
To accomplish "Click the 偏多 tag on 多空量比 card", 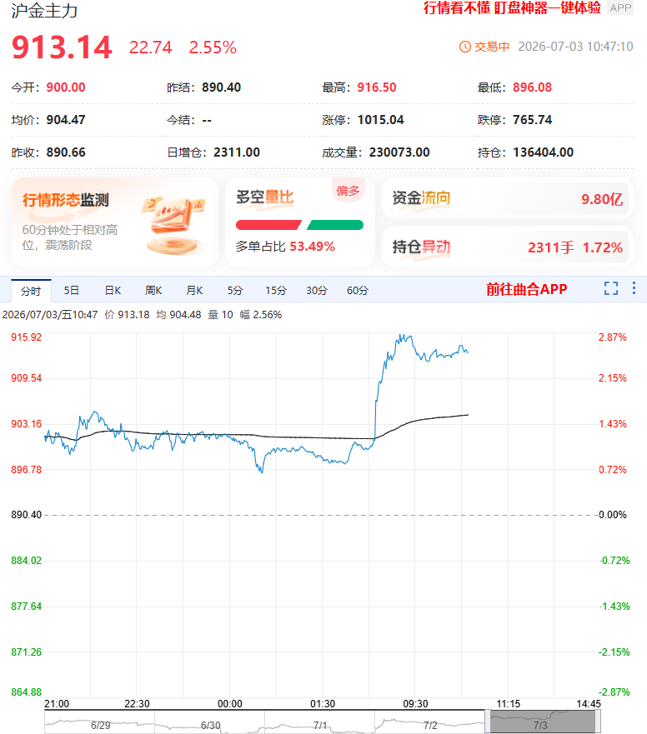I will 349,190.
